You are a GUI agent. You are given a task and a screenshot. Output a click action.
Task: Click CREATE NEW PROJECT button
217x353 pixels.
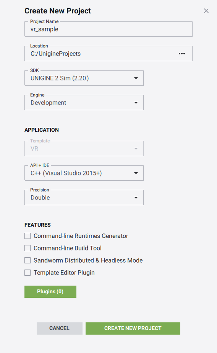tap(133, 328)
